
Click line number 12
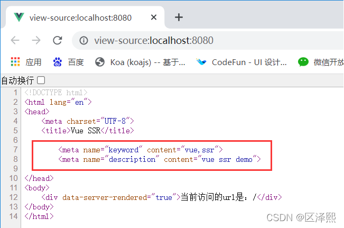(x=13, y=197)
